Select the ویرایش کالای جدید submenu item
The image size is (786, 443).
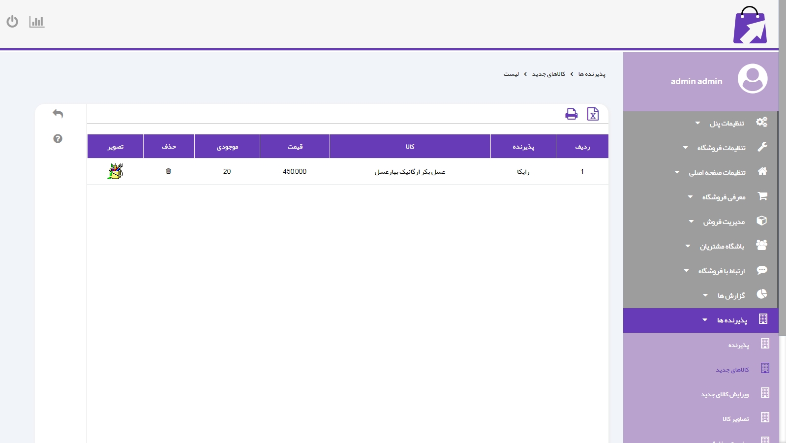(x=725, y=394)
